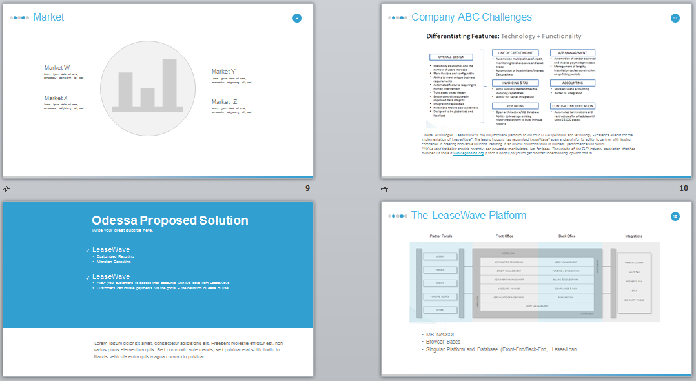The width and height of the screenshot is (696, 381).
Task: Click the 'Browser Based' bullet
Action: coord(443,342)
